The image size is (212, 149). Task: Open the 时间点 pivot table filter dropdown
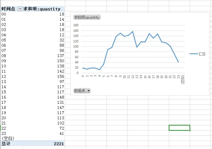coord(20,9)
